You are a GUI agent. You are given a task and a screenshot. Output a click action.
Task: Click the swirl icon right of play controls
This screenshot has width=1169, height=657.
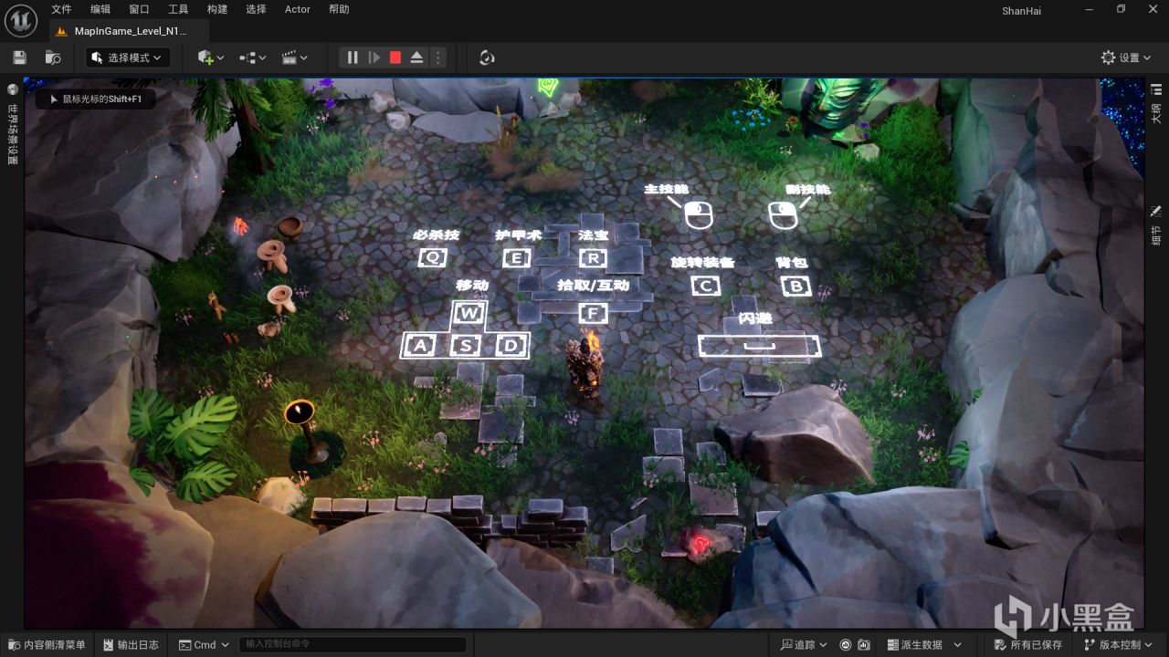pyautogui.click(x=487, y=57)
